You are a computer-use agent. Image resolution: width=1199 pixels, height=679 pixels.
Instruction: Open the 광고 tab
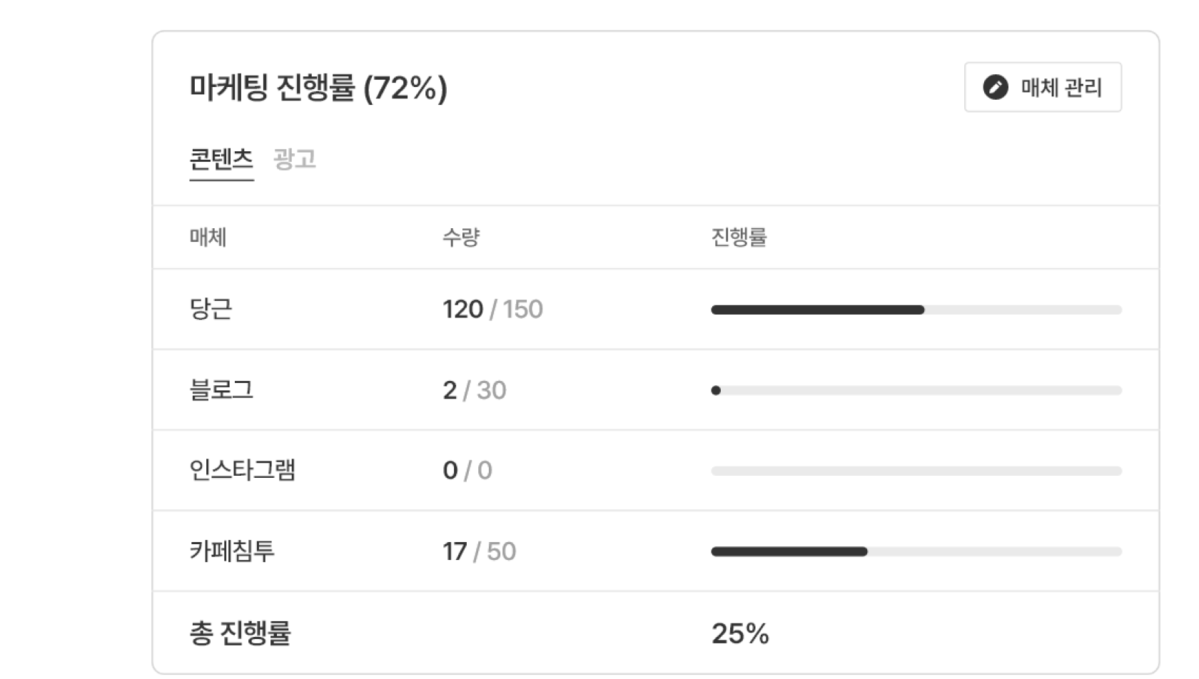click(295, 159)
